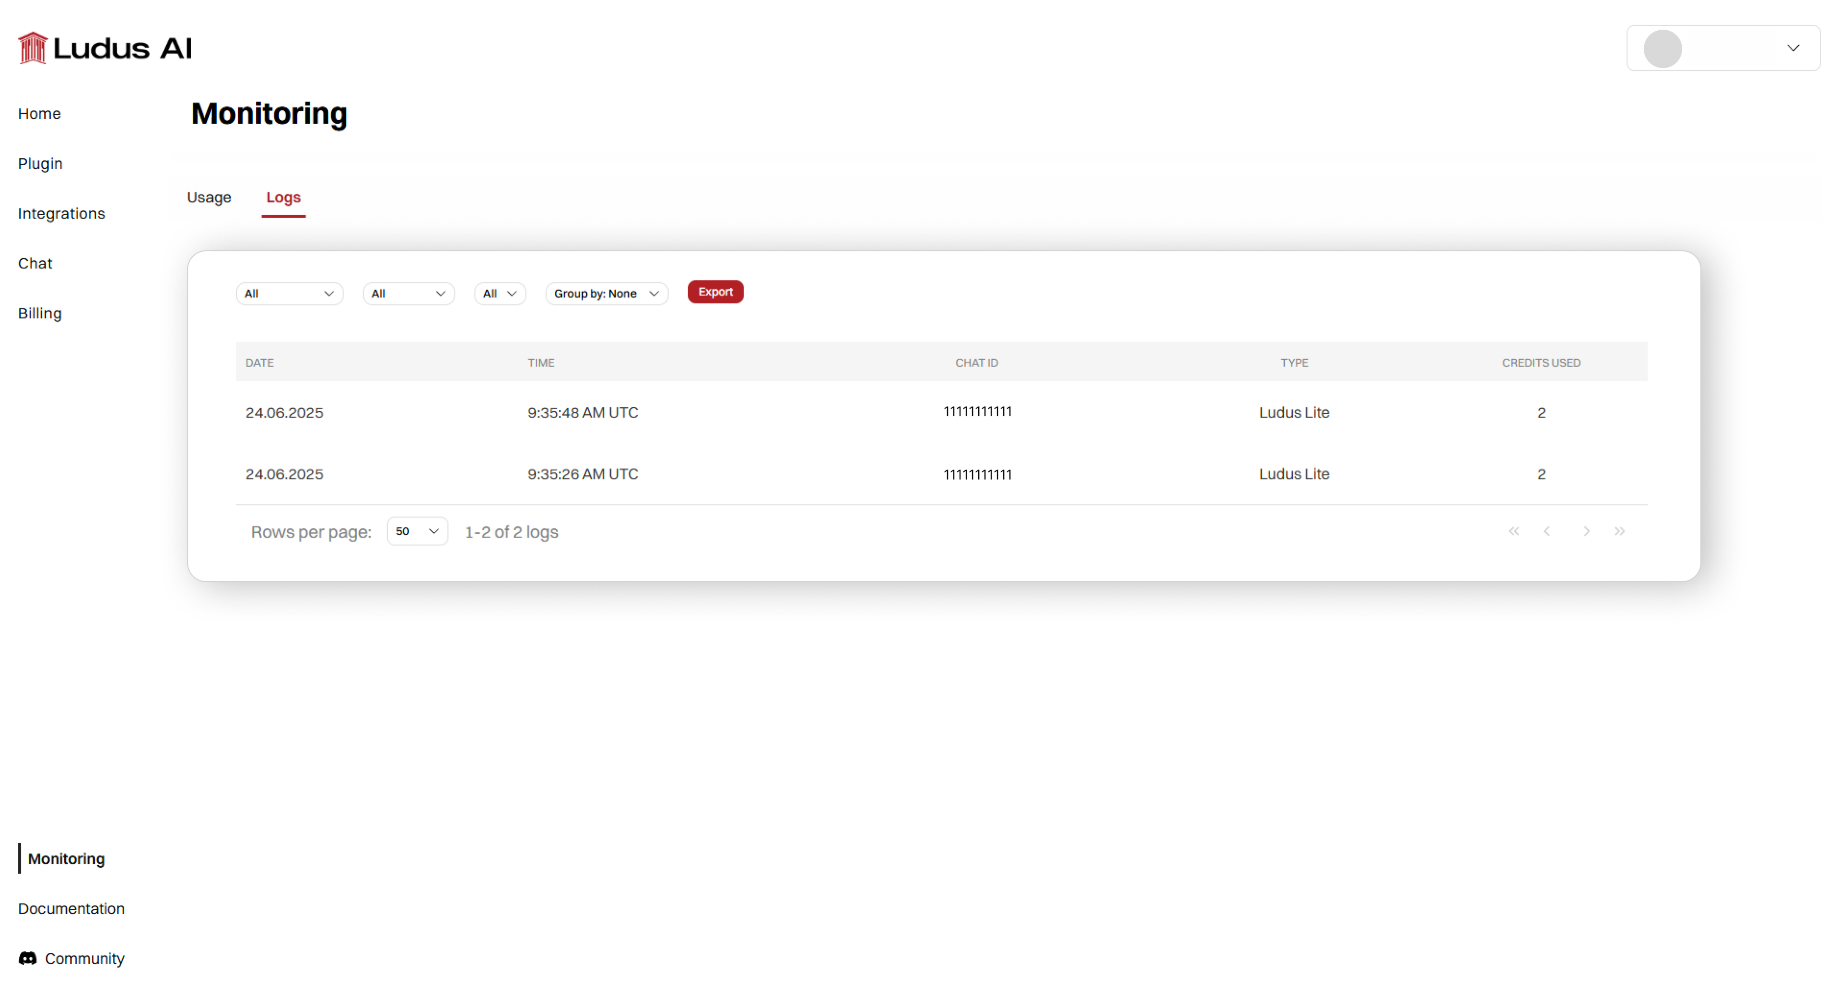1827x983 pixels.
Task: Click the TIME column header
Action: 541,363
